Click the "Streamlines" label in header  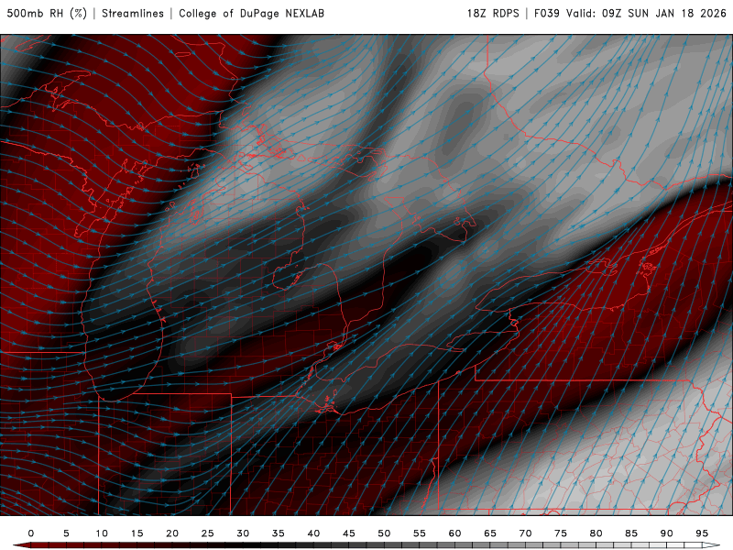click(133, 14)
